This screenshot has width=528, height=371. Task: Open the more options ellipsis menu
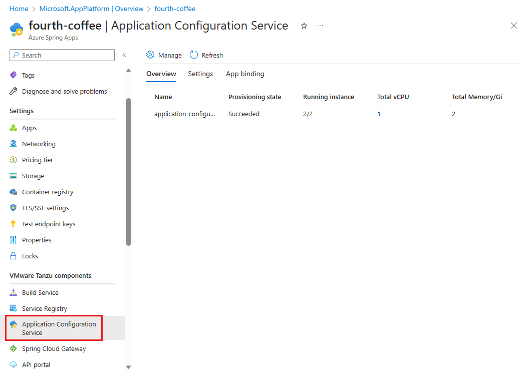tap(320, 26)
